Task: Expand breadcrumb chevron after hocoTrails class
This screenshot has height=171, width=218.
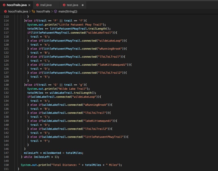Action: tap(52, 11)
